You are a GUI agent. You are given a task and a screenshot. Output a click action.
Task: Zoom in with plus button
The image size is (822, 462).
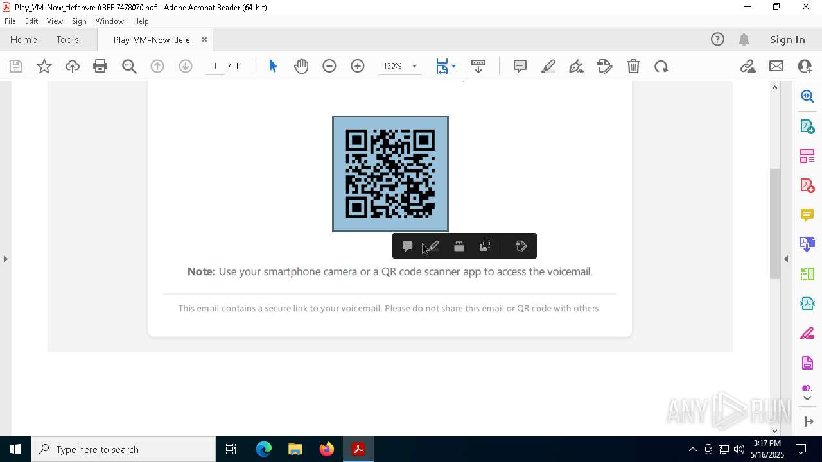pyautogui.click(x=358, y=66)
